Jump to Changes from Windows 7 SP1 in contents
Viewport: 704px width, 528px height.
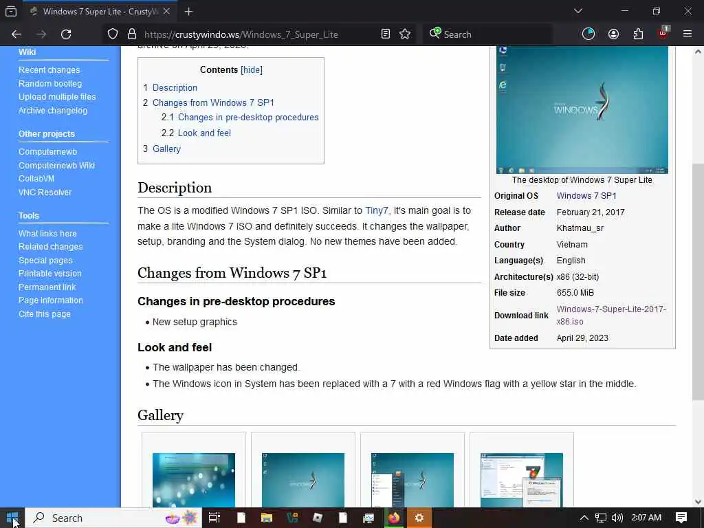coord(213,103)
